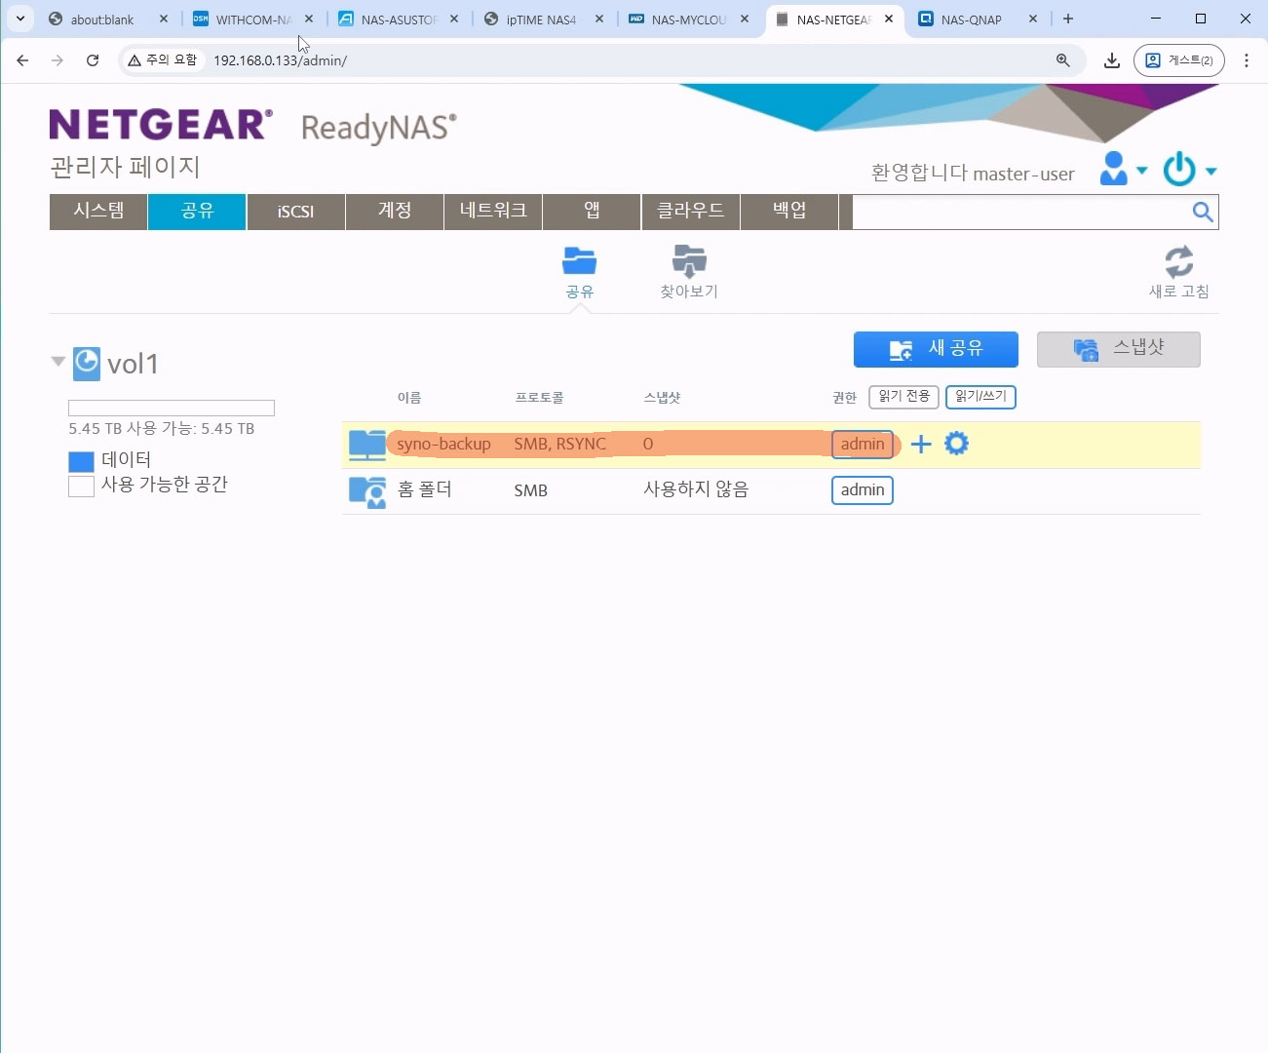Click the Snapshot (스냅샷) button

point(1118,349)
